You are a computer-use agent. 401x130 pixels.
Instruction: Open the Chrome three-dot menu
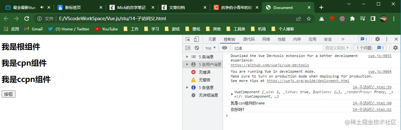(394, 19)
